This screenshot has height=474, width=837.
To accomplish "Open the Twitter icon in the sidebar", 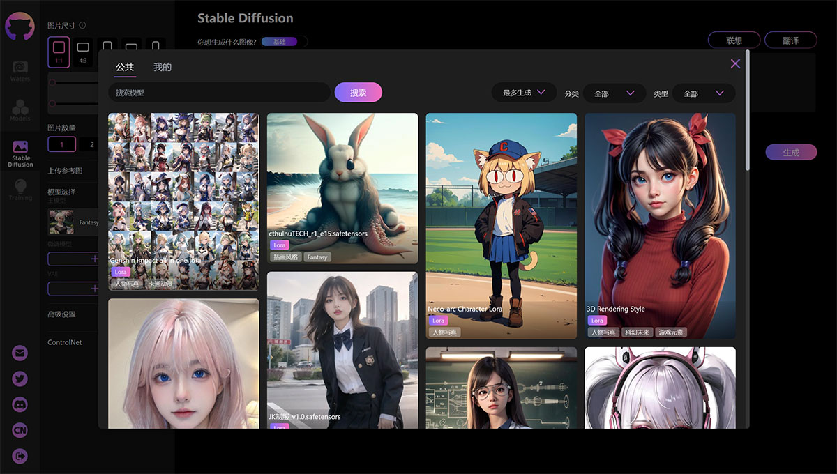I will (x=20, y=379).
